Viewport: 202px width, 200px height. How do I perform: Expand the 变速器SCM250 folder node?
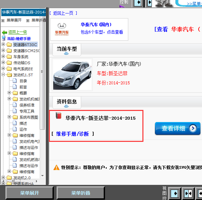tap(3, 50)
